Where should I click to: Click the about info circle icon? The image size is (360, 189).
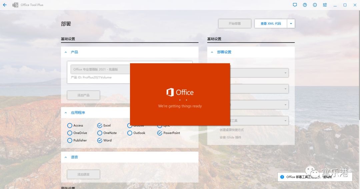315,5
